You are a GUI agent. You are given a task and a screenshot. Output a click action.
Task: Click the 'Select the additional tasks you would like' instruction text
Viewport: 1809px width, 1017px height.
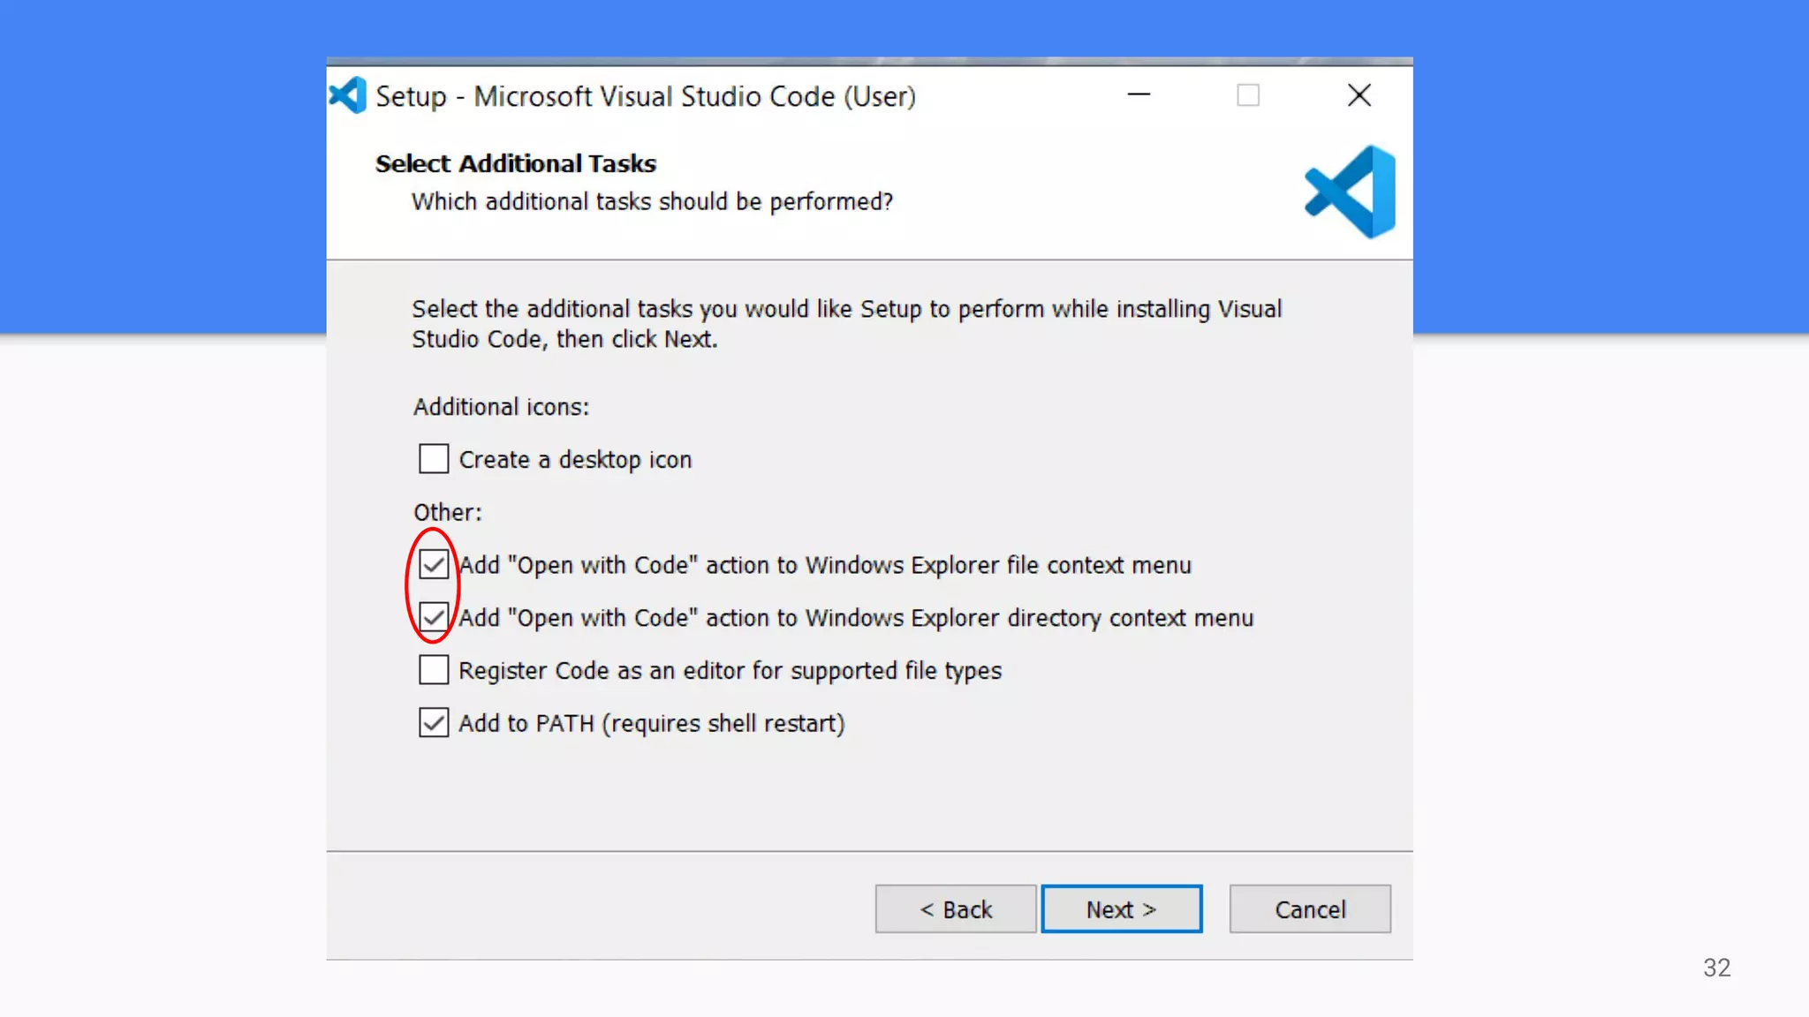point(846,324)
